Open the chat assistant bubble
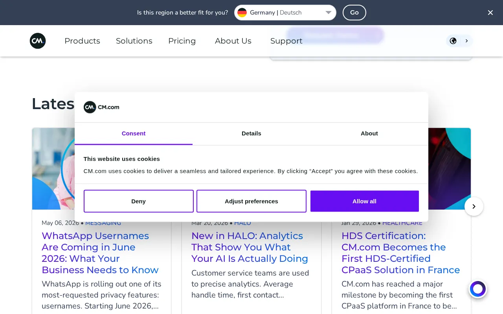Viewport: 503px width, 314px height. [478, 289]
